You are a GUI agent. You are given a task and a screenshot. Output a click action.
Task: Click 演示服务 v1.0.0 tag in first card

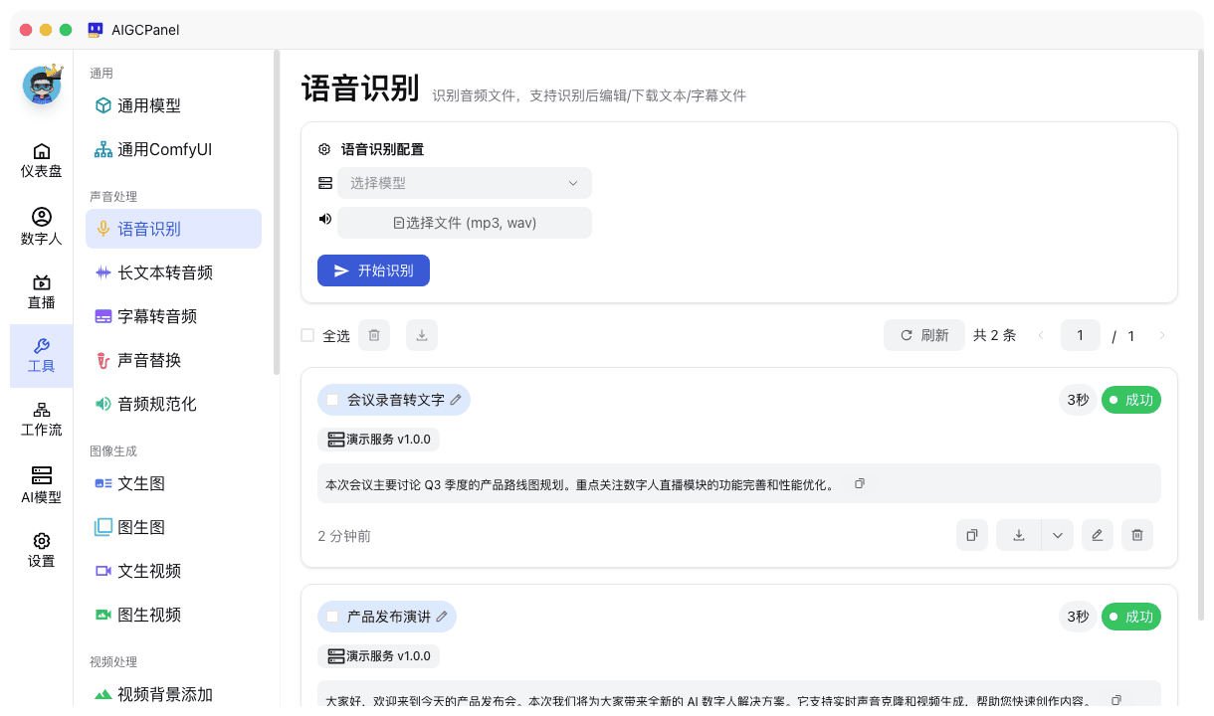[x=379, y=439]
